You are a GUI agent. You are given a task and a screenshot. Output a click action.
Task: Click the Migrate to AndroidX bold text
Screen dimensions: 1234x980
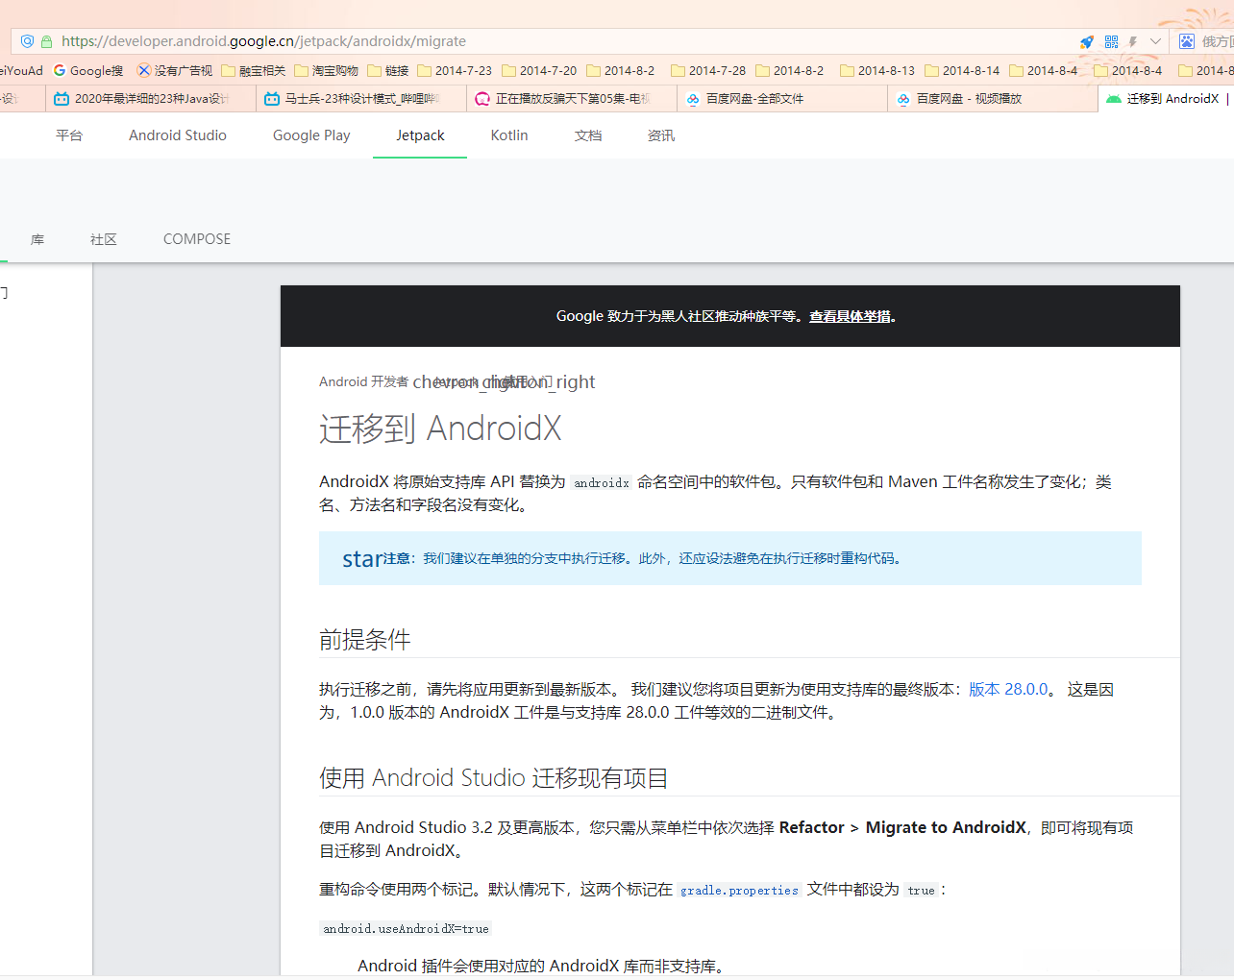(946, 827)
